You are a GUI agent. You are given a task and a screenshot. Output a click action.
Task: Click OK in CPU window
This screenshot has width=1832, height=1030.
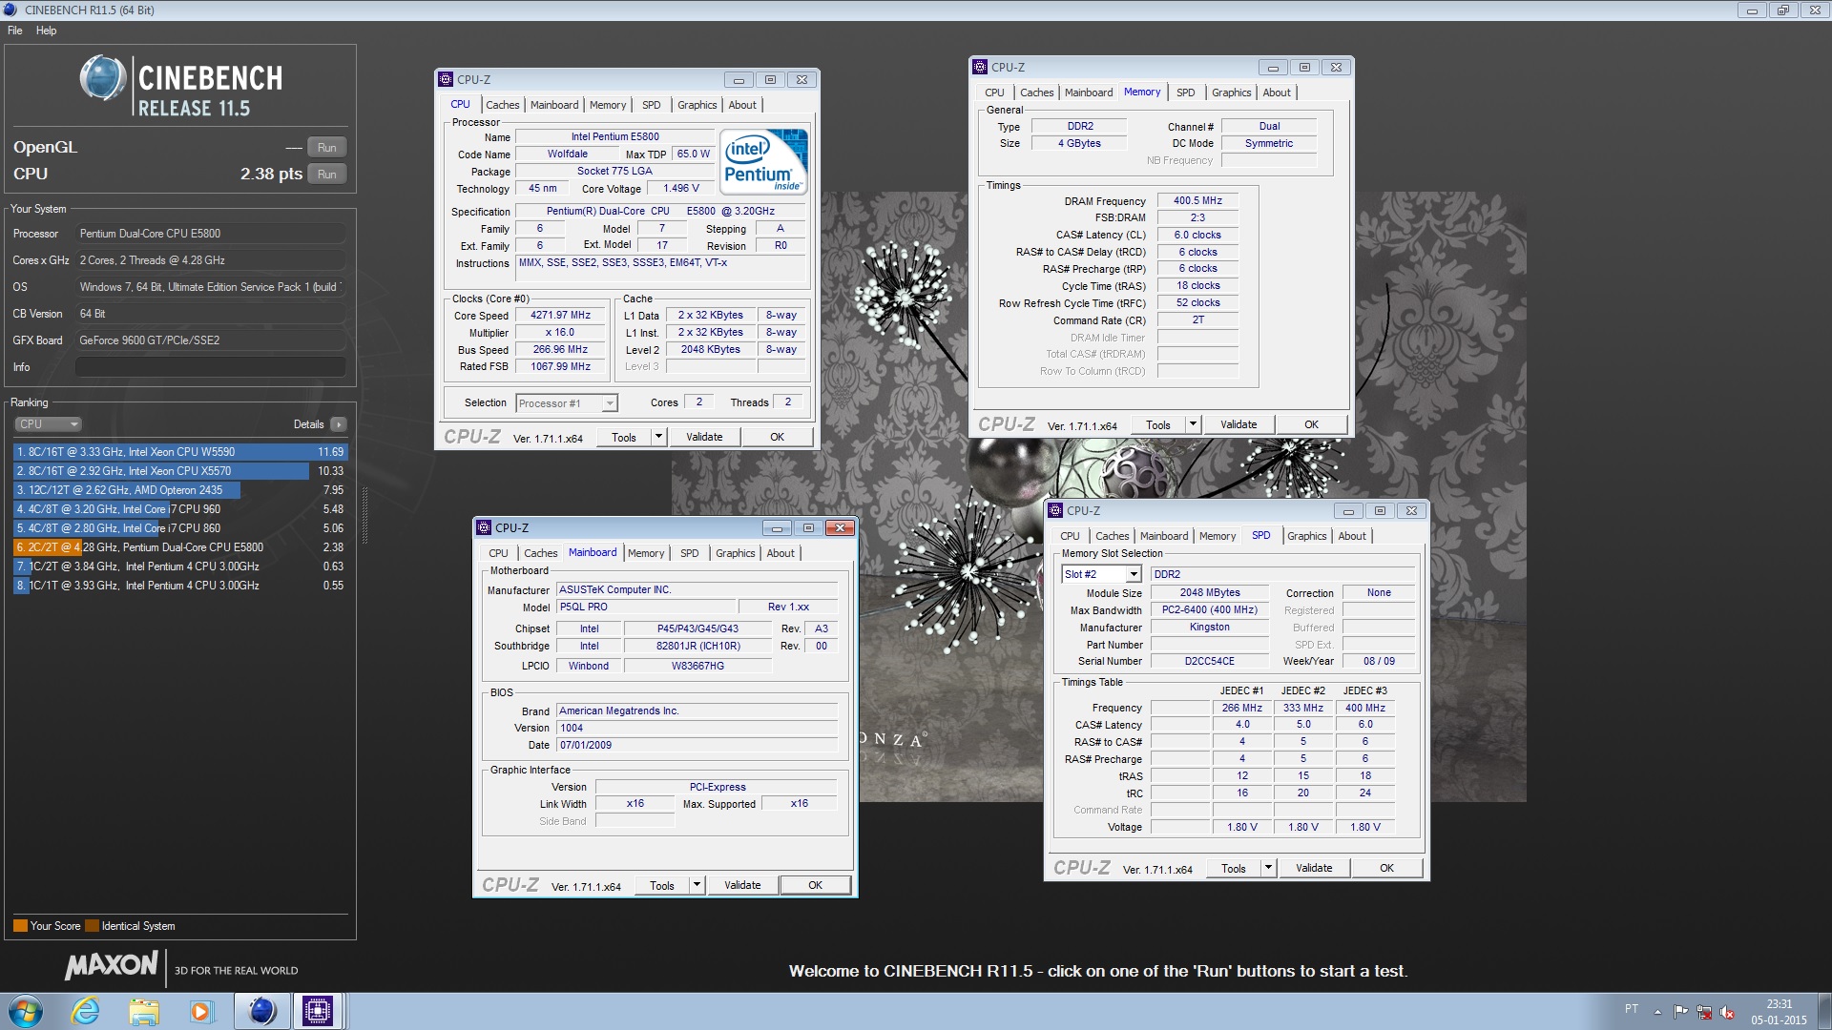coord(777,437)
